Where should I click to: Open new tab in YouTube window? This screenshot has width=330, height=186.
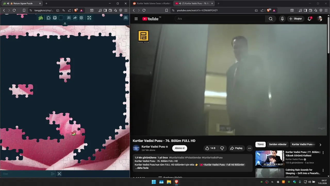(x=218, y=3)
